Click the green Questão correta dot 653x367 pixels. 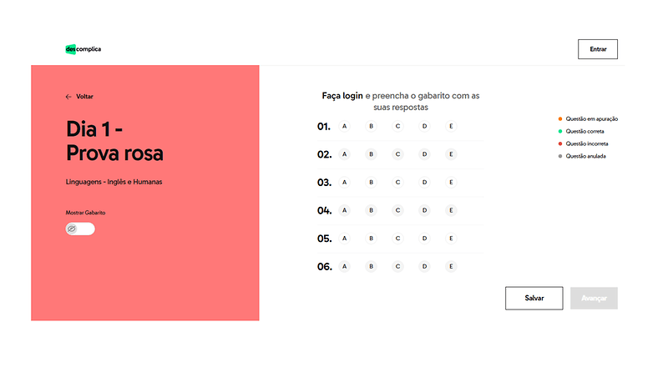point(560,132)
